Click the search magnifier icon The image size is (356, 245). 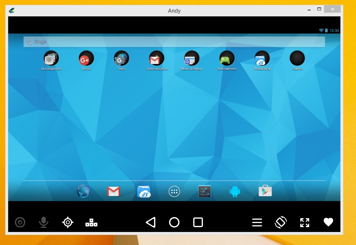pos(29,42)
